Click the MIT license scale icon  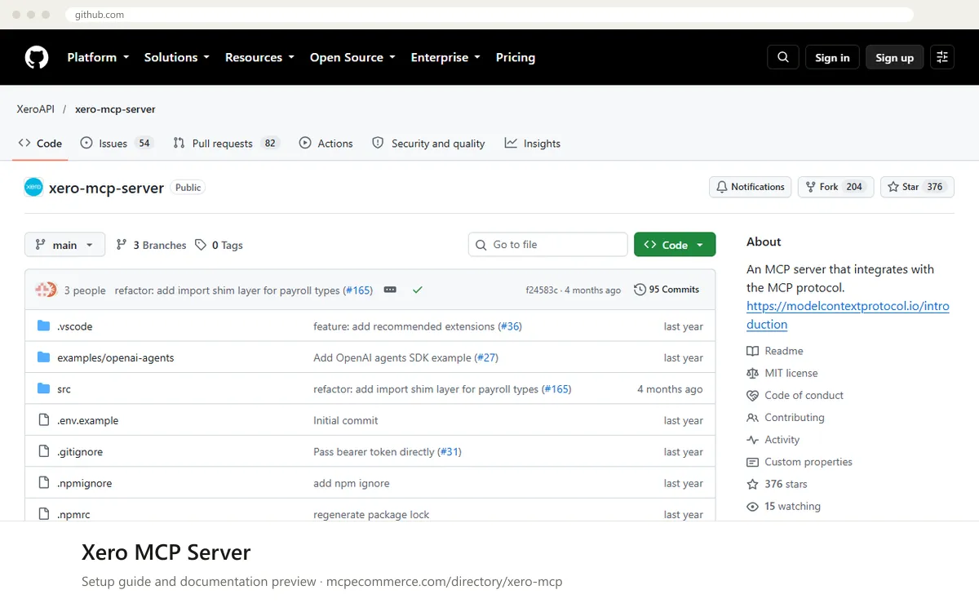click(752, 373)
